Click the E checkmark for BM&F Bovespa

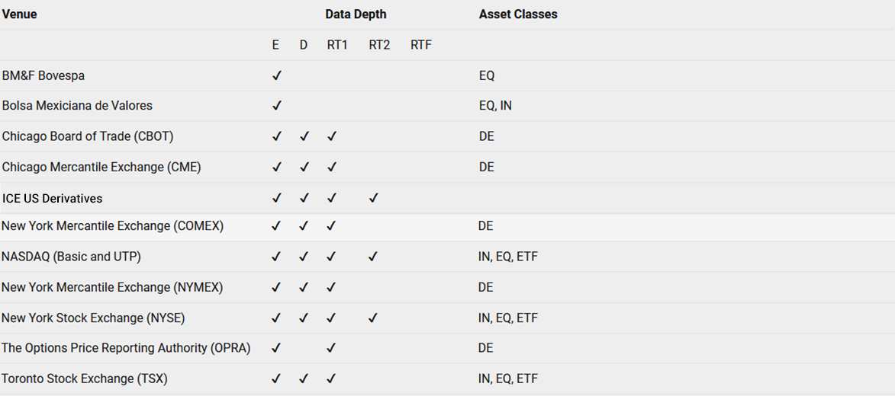coord(277,75)
